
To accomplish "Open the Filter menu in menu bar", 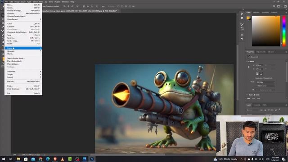I will click(41, 2).
